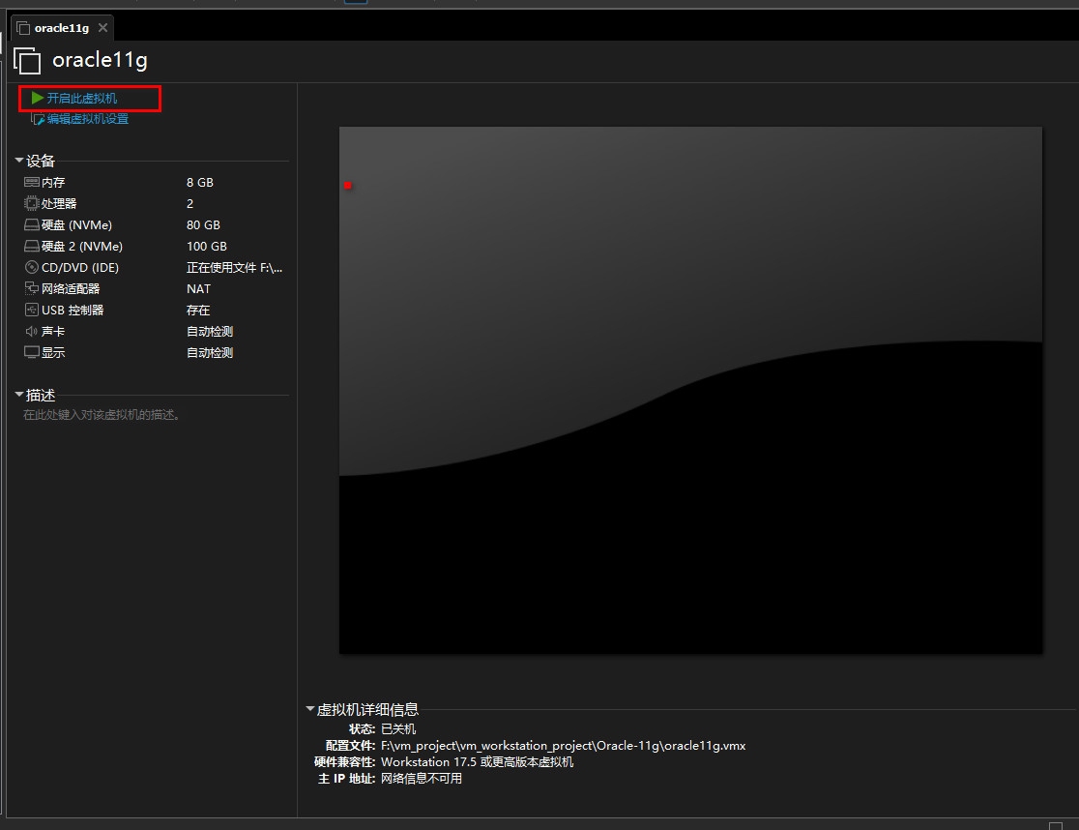This screenshot has width=1079, height=830.
Task: Click the 硬盘 (NVMe) 80 GB disk icon
Action: pos(32,224)
